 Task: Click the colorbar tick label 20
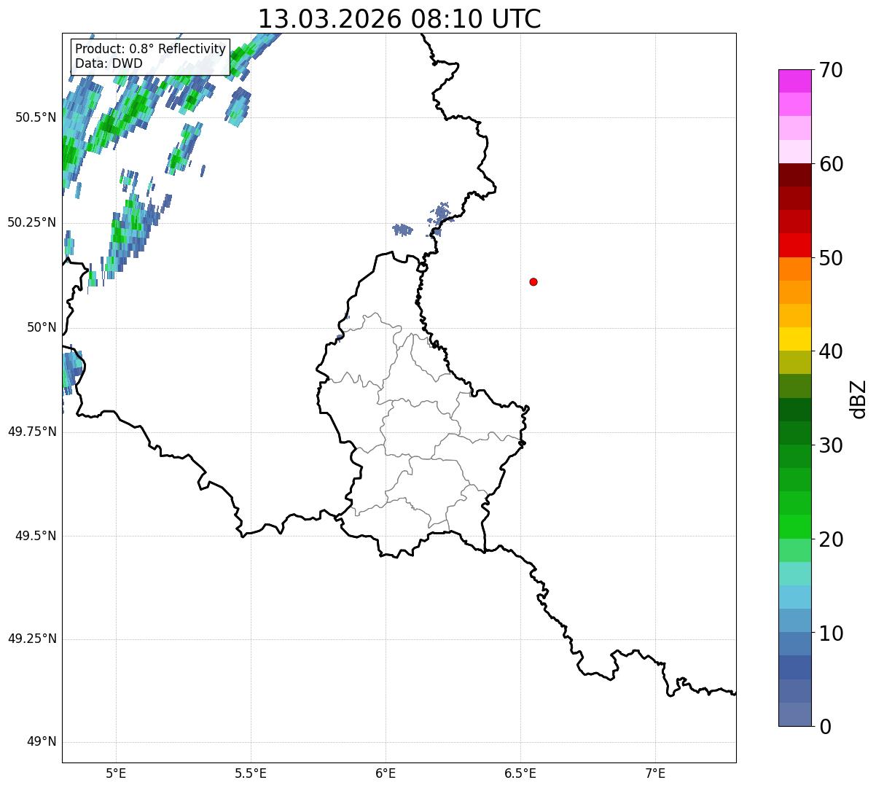[831, 539]
